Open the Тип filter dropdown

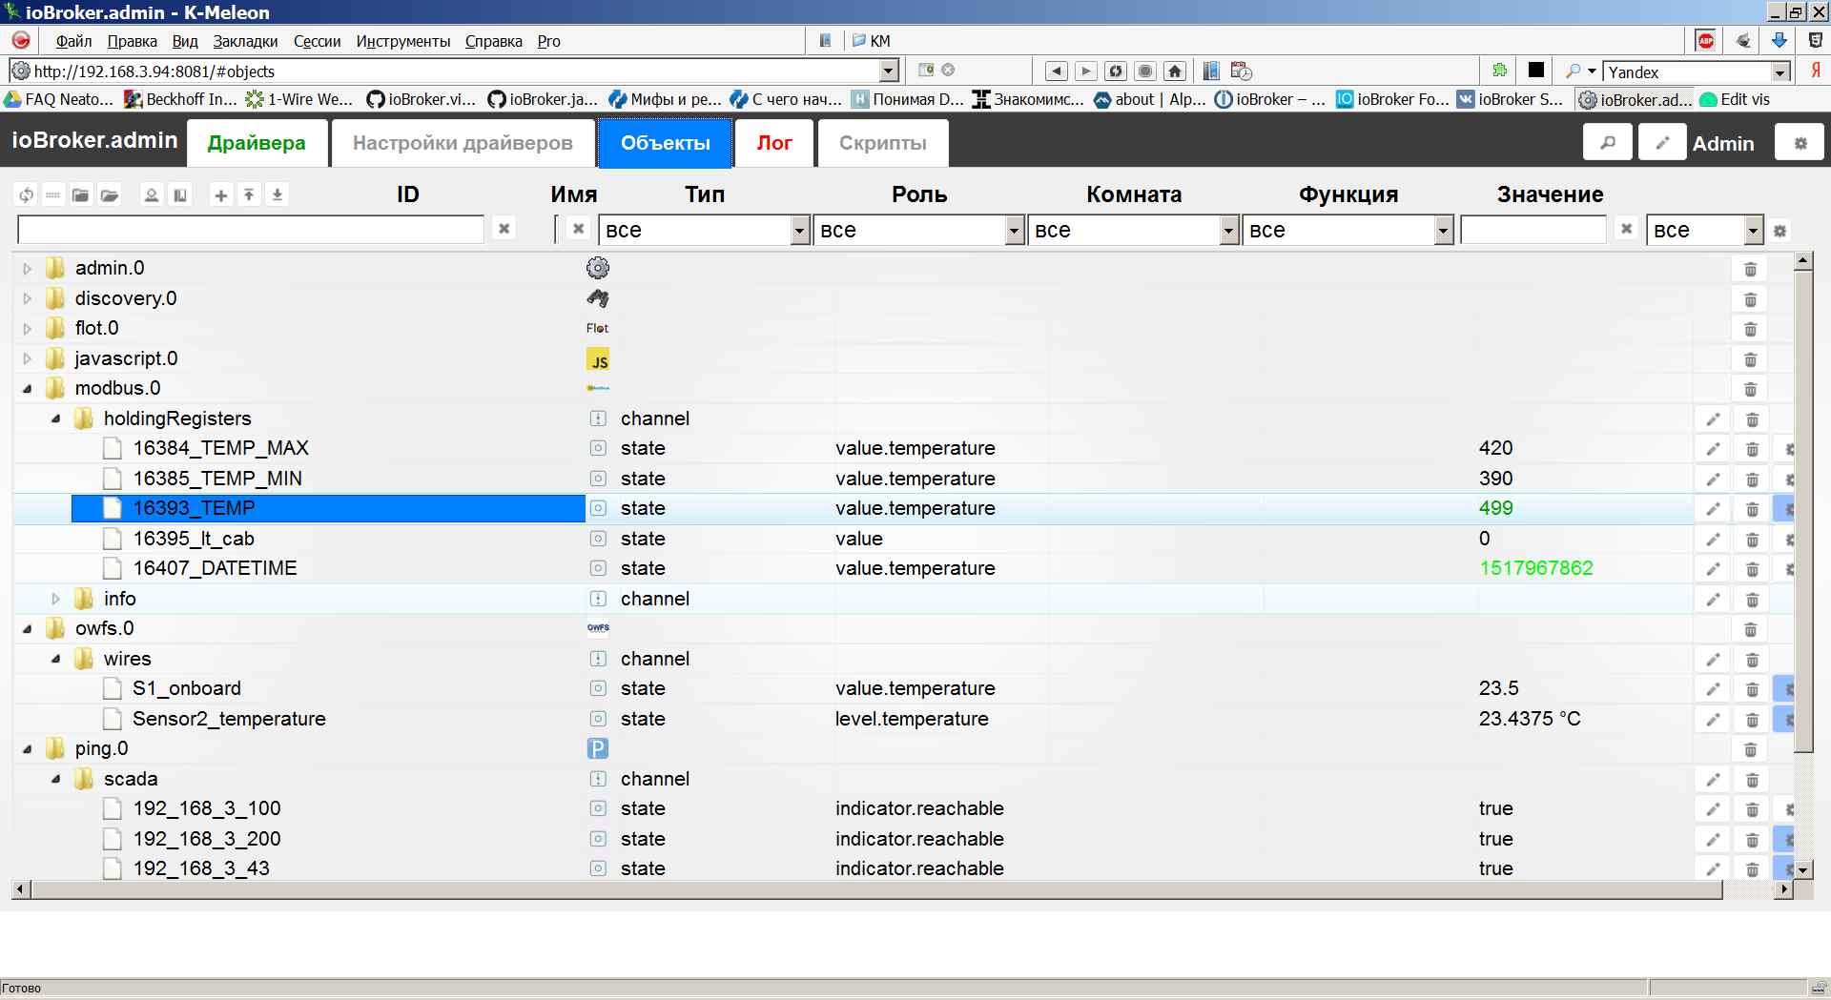pos(705,230)
